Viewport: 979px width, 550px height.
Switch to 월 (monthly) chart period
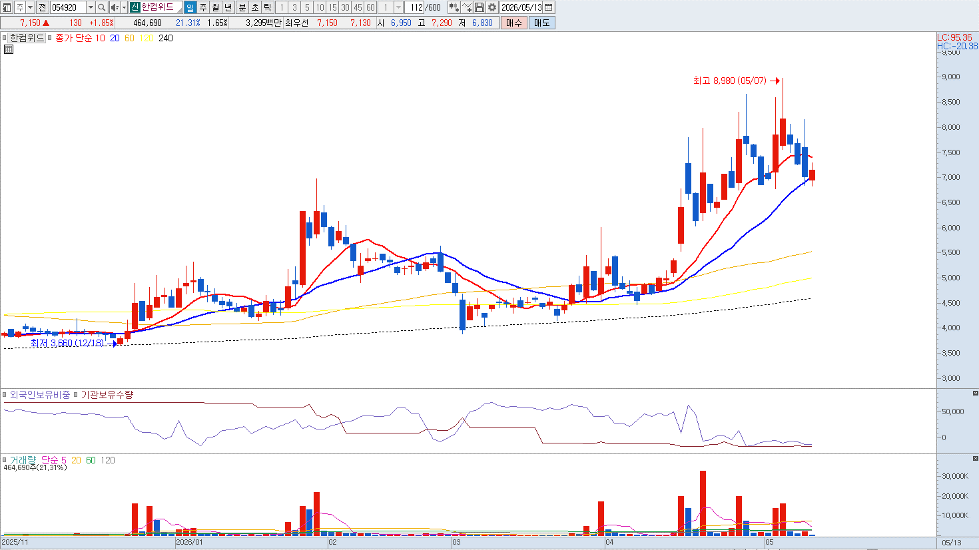click(216, 7)
